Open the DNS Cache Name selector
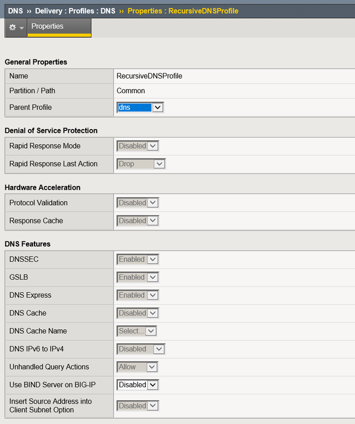Viewport: 355px width, 424px height. tap(137, 331)
